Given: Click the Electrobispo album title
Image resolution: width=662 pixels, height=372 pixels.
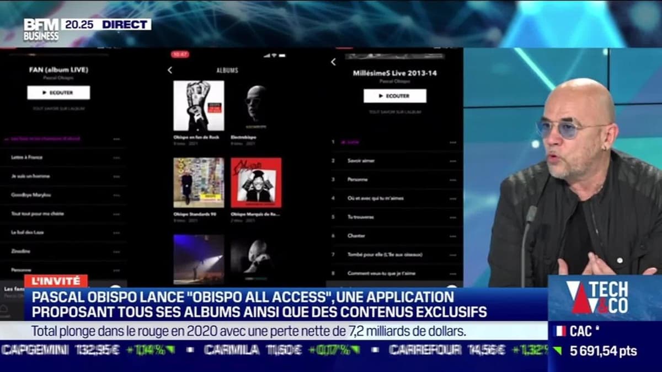Looking at the screenshot, I should click(x=243, y=137).
